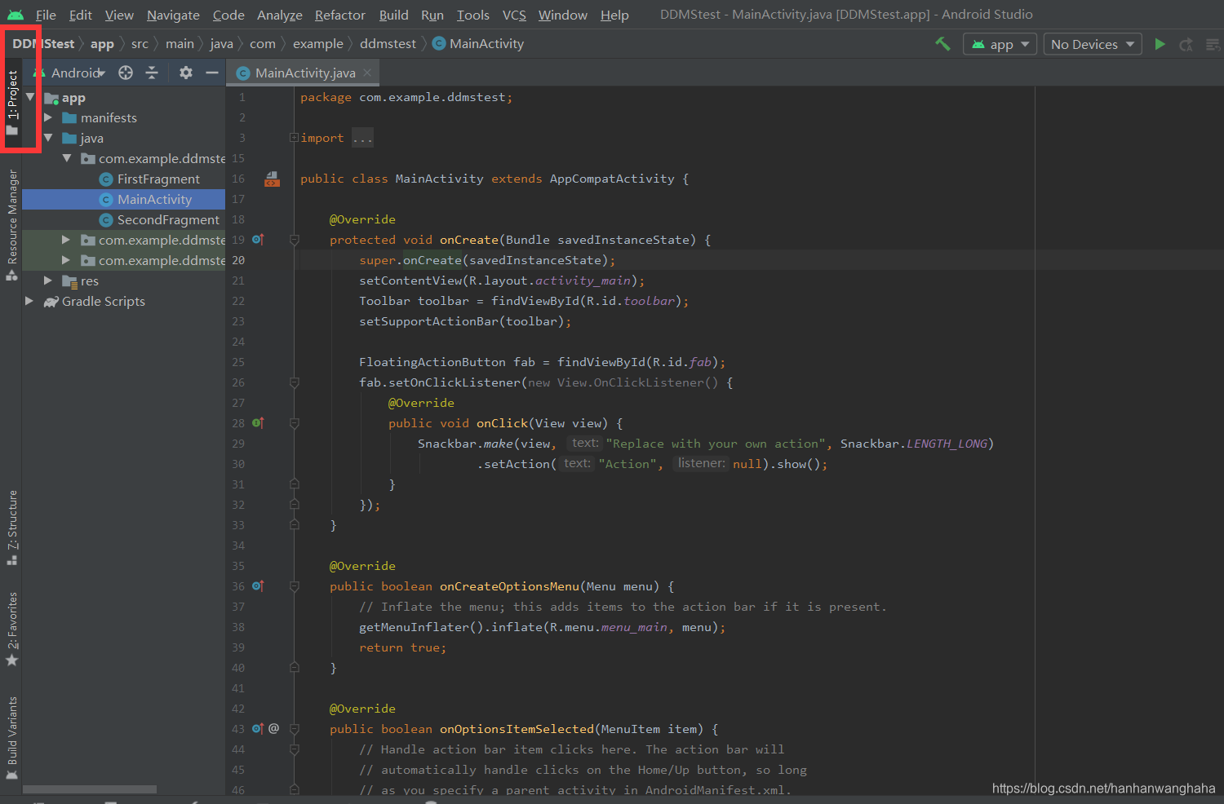
Task: Open the File menu
Action: tap(46, 15)
